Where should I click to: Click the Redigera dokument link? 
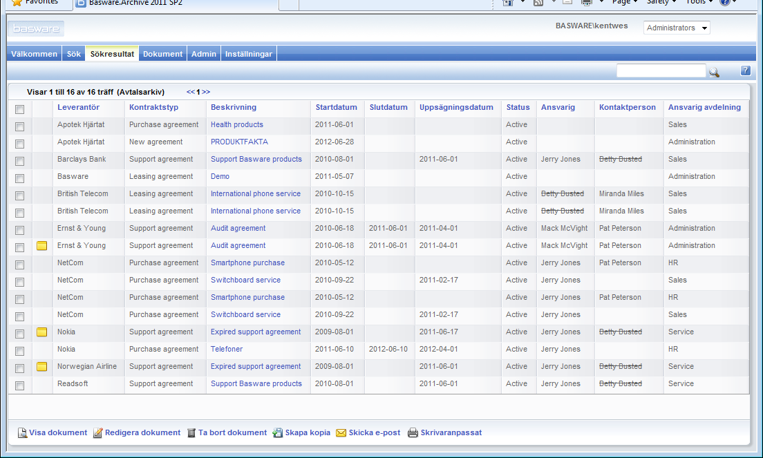tap(142, 432)
